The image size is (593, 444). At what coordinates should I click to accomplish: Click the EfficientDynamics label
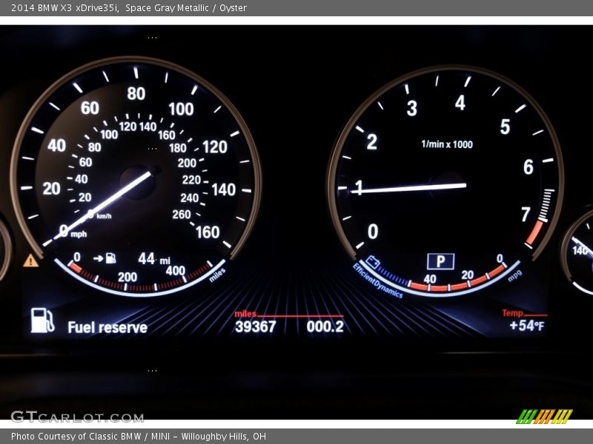[x=377, y=280]
